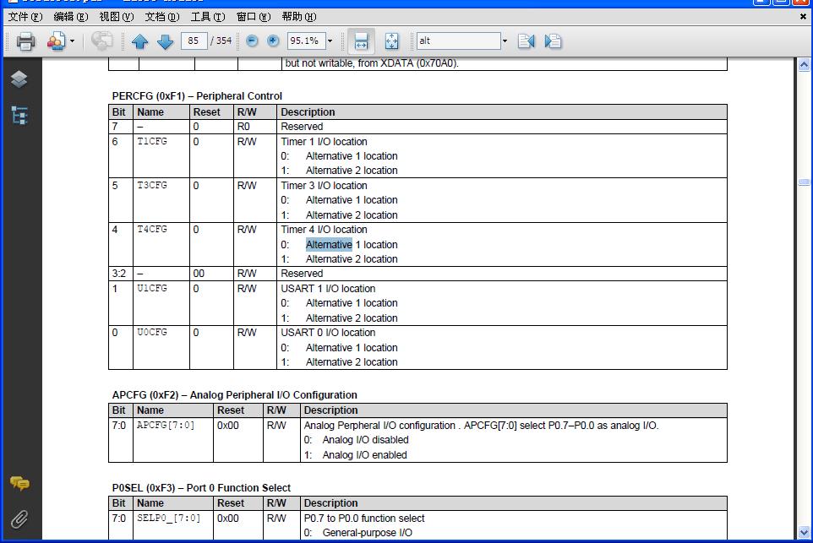813x543 pixels.
Task: Click the zoom out minus button
Action: tap(252, 41)
